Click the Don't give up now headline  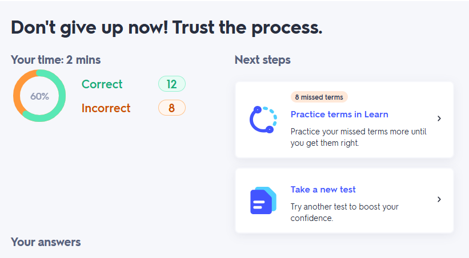coord(167,27)
